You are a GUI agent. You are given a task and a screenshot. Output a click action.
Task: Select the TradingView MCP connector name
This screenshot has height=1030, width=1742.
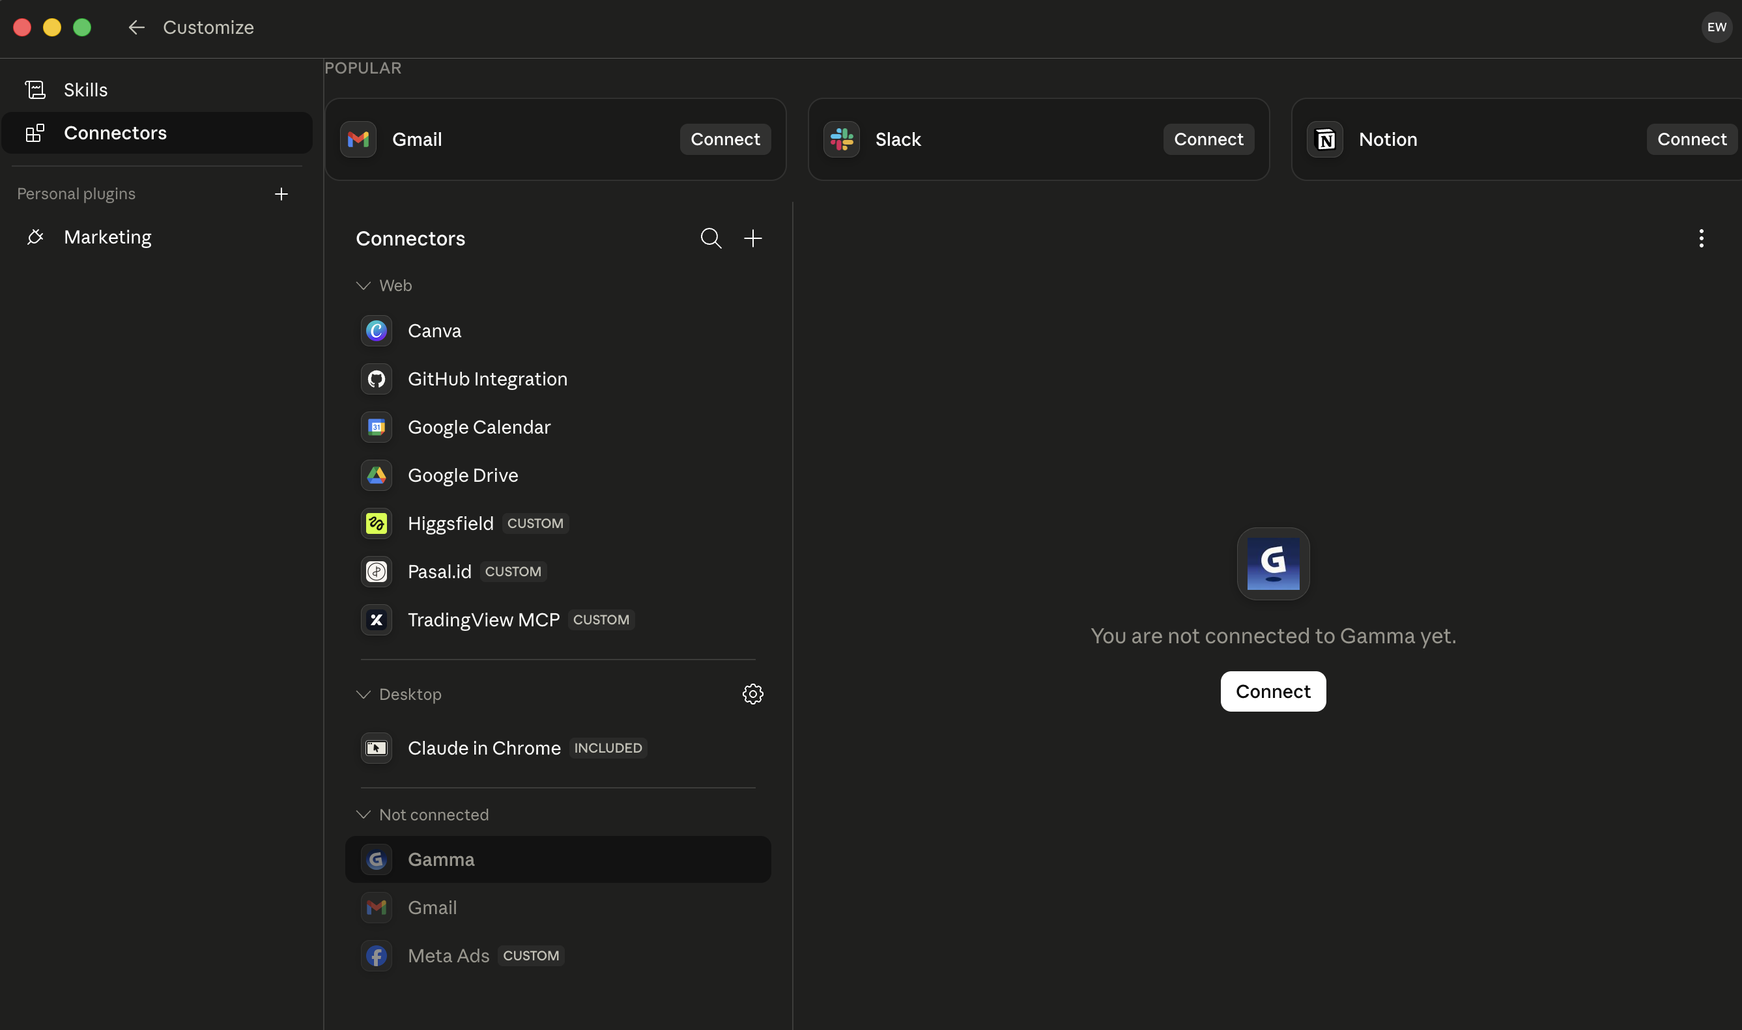(484, 620)
